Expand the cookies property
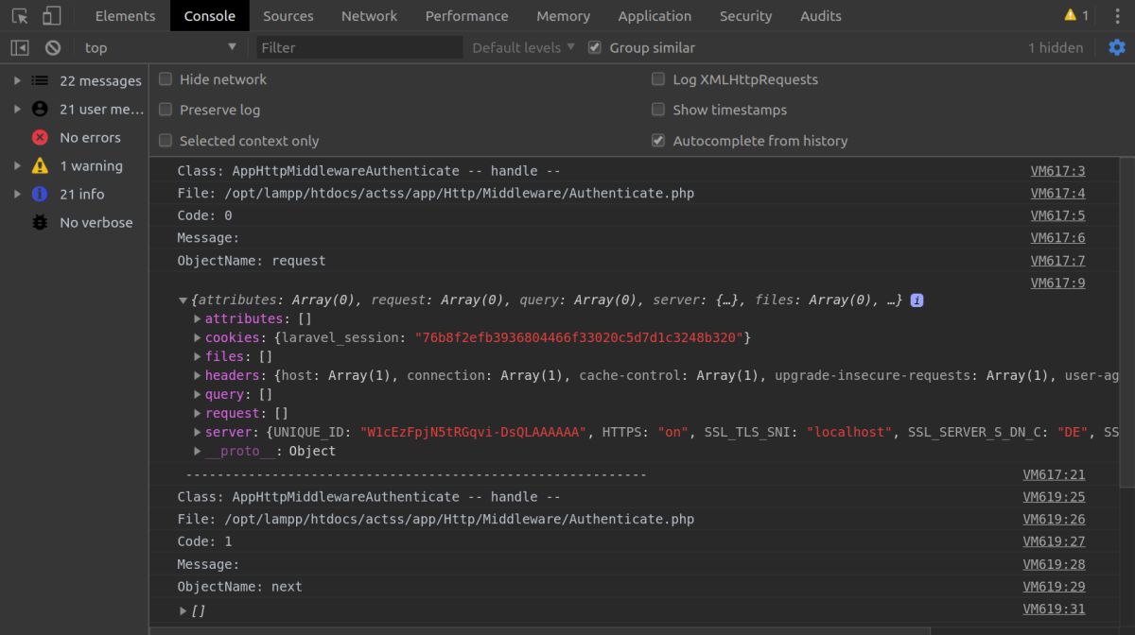1135x635 pixels. point(198,337)
